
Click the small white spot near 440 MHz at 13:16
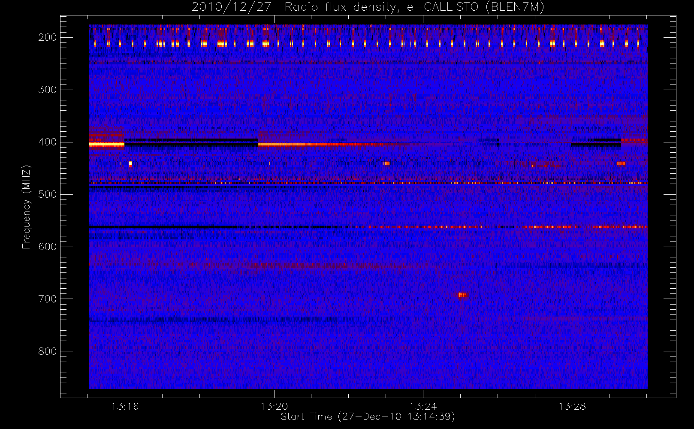pos(130,163)
